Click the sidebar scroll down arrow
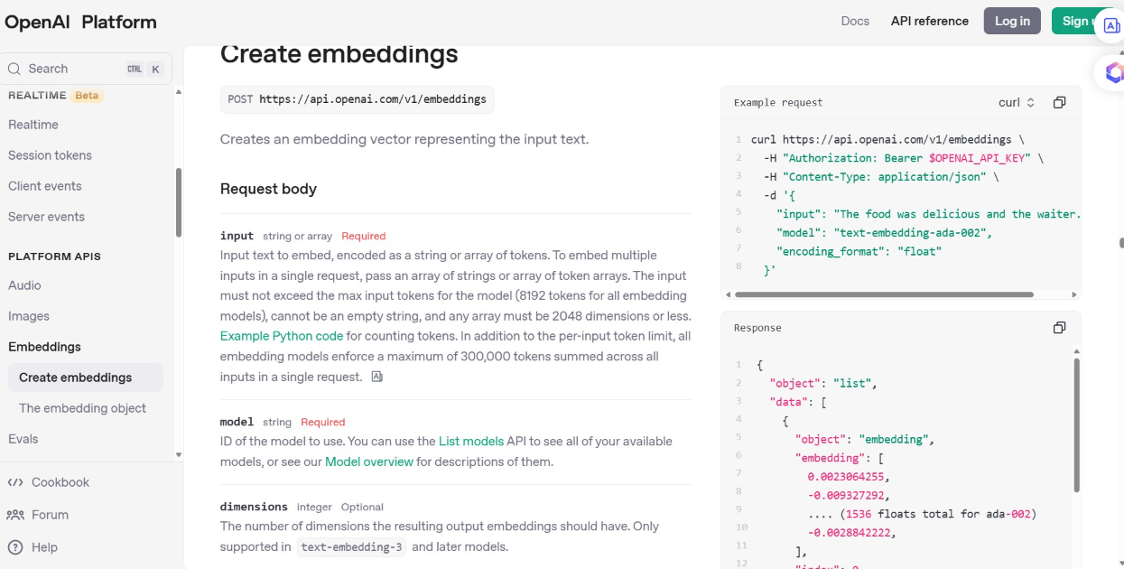The height and width of the screenshot is (569, 1124). tap(178, 454)
